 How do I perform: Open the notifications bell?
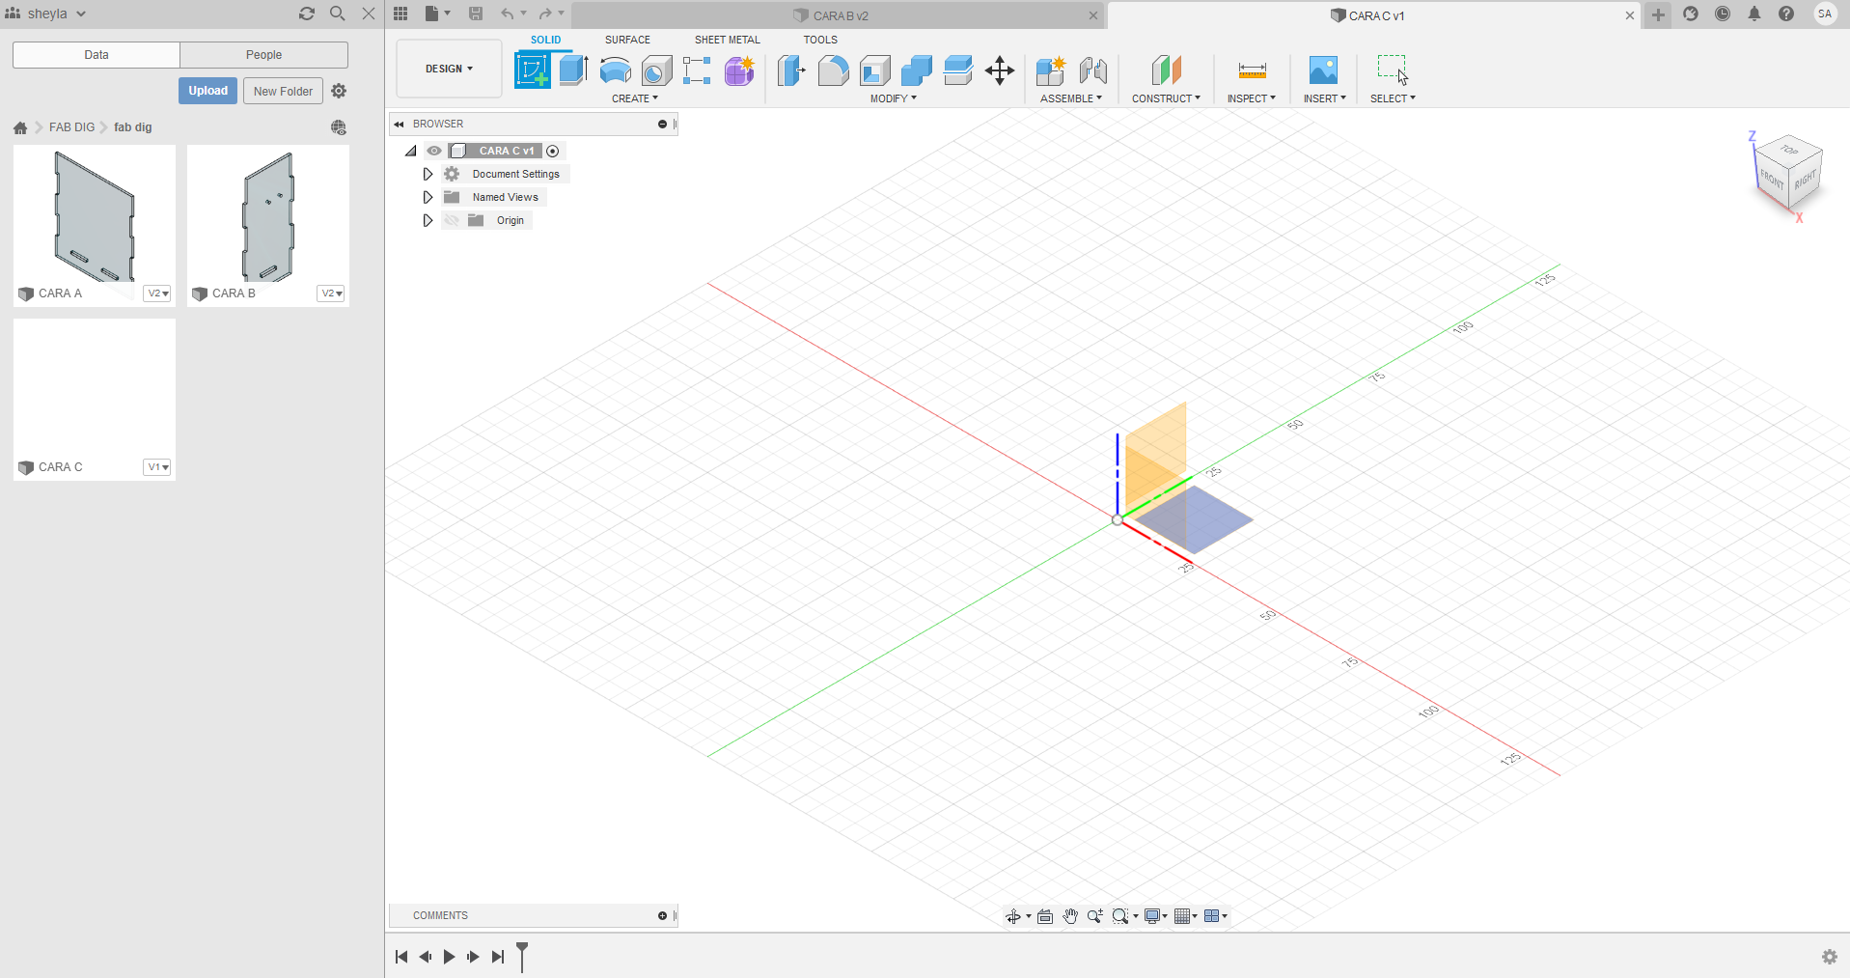[x=1754, y=14]
